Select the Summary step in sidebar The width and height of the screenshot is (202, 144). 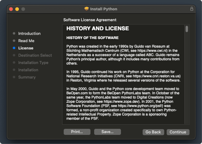point(27,77)
